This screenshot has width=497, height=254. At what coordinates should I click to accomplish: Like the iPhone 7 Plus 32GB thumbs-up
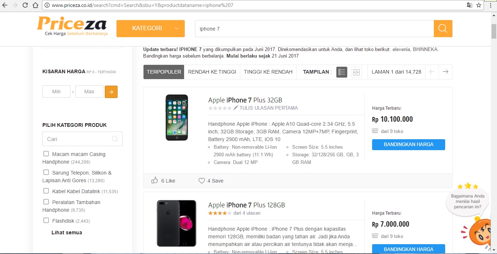pos(154,180)
